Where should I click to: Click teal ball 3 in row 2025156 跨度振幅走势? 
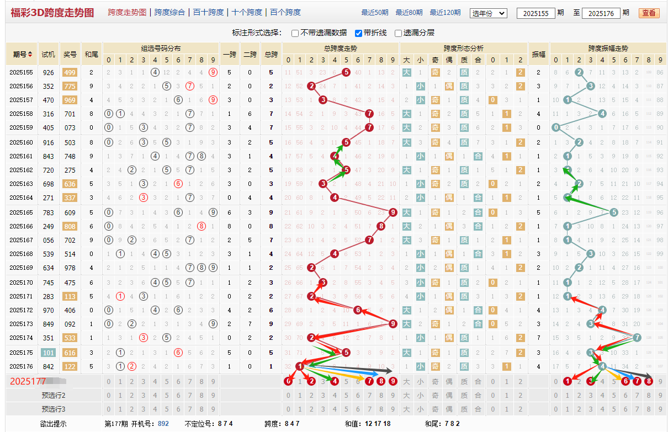pyautogui.click(x=591, y=86)
